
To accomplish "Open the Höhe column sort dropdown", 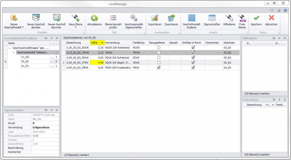I will pyautogui.click(x=102, y=43).
